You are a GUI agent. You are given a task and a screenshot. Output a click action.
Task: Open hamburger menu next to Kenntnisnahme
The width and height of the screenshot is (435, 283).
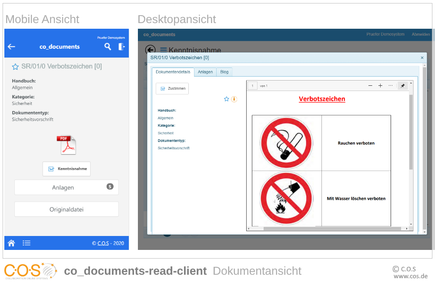[164, 50]
